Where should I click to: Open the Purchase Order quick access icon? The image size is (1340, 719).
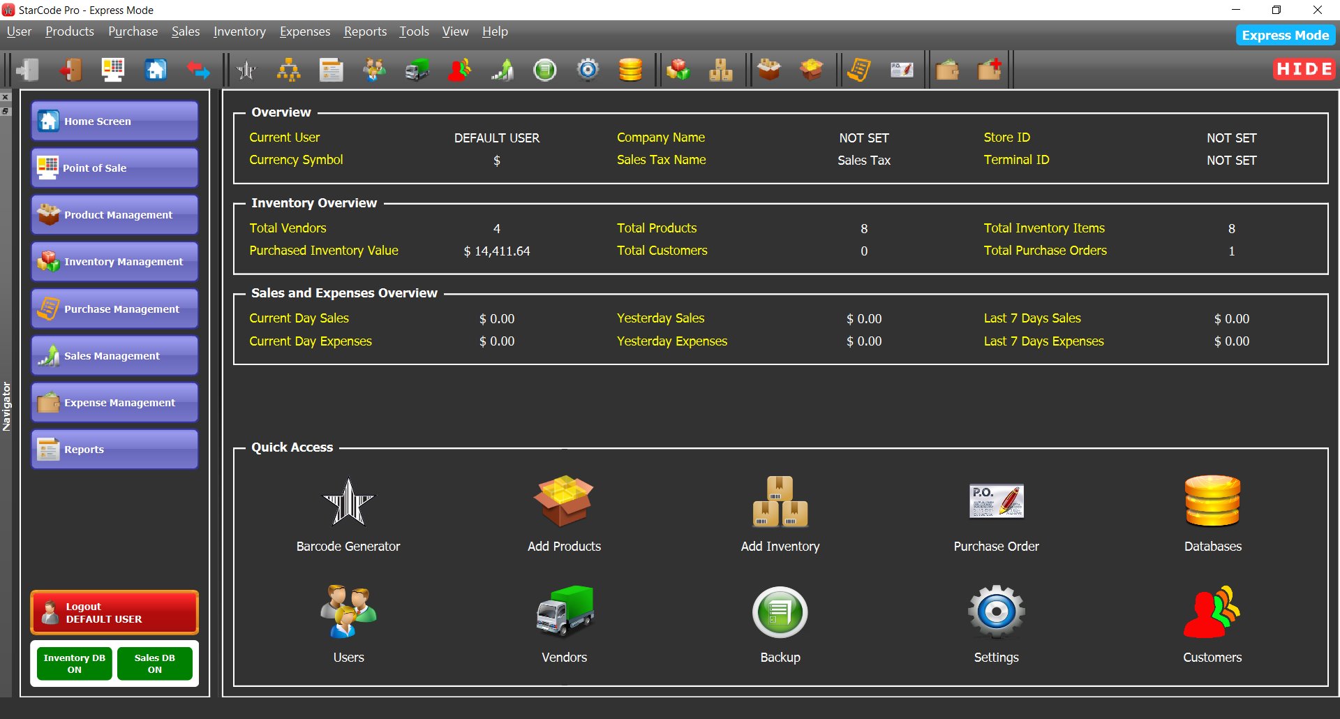point(996,501)
